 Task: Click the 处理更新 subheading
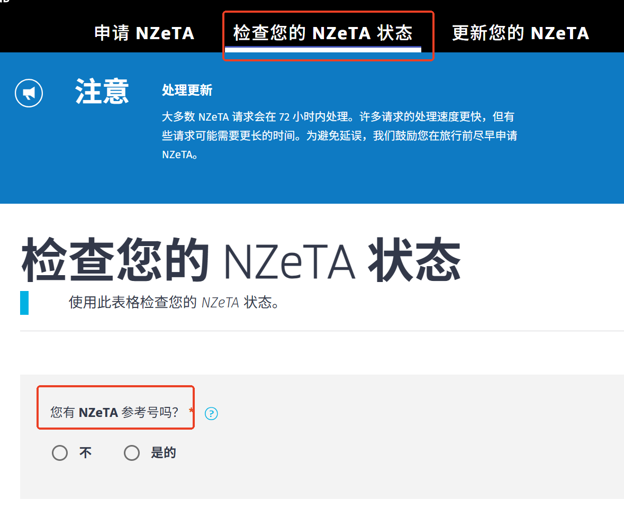pyautogui.click(x=187, y=90)
